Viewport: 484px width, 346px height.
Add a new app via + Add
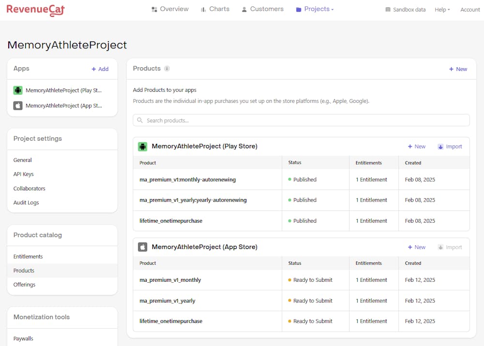(100, 69)
